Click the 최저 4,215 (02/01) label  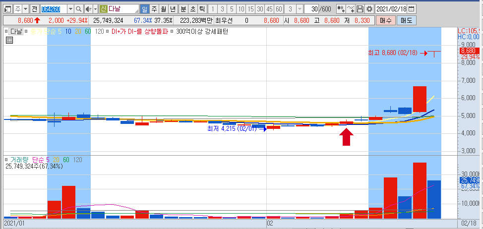(x=232, y=129)
